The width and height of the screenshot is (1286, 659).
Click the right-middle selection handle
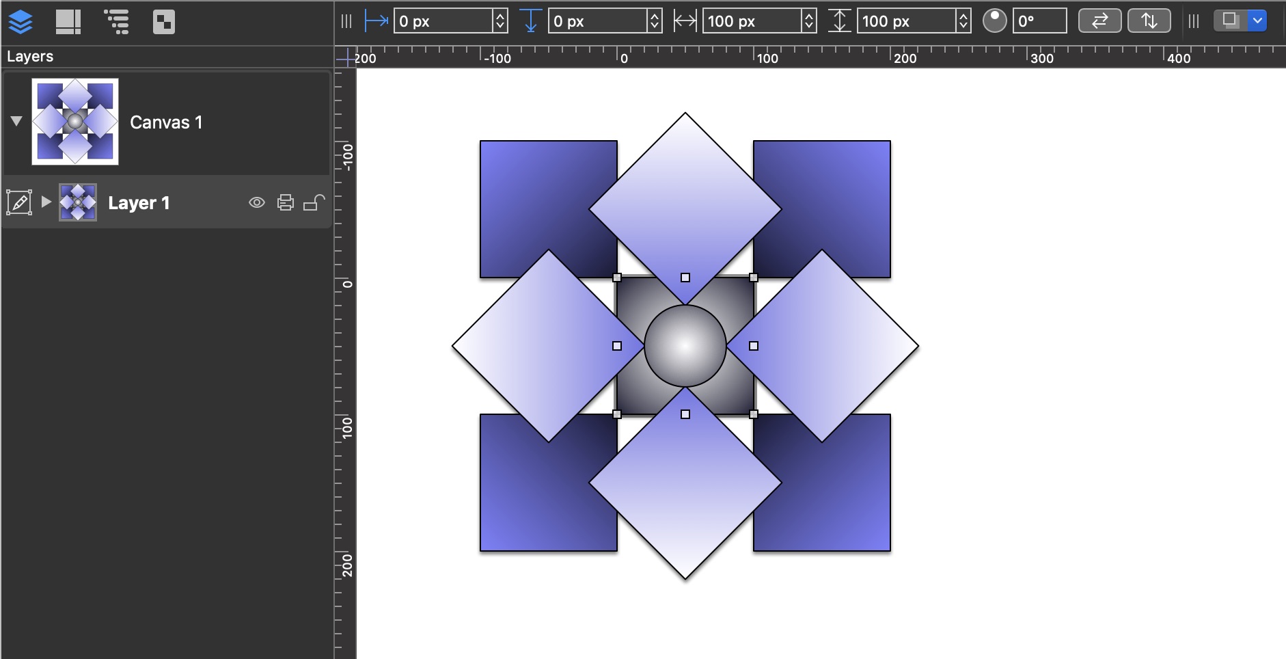tap(754, 346)
